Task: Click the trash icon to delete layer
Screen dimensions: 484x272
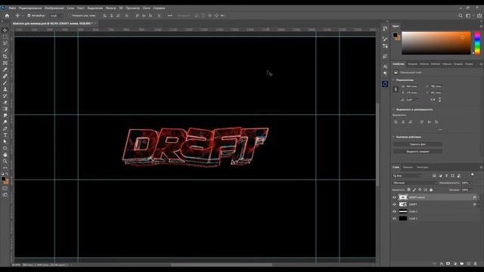Action: (476, 264)
